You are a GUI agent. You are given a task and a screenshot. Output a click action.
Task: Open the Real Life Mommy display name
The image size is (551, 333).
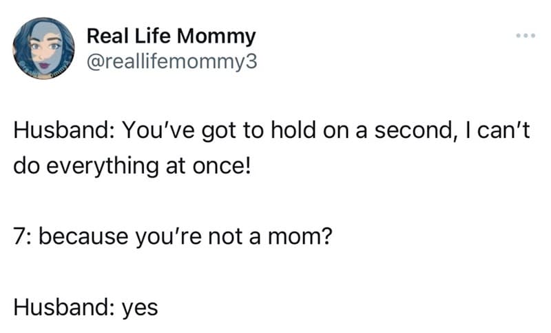point(171,37)
